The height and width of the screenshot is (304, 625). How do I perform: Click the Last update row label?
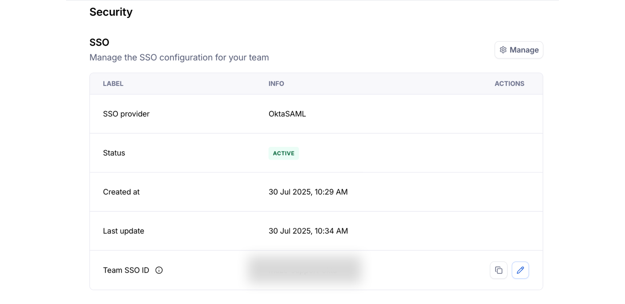[124, 231]
